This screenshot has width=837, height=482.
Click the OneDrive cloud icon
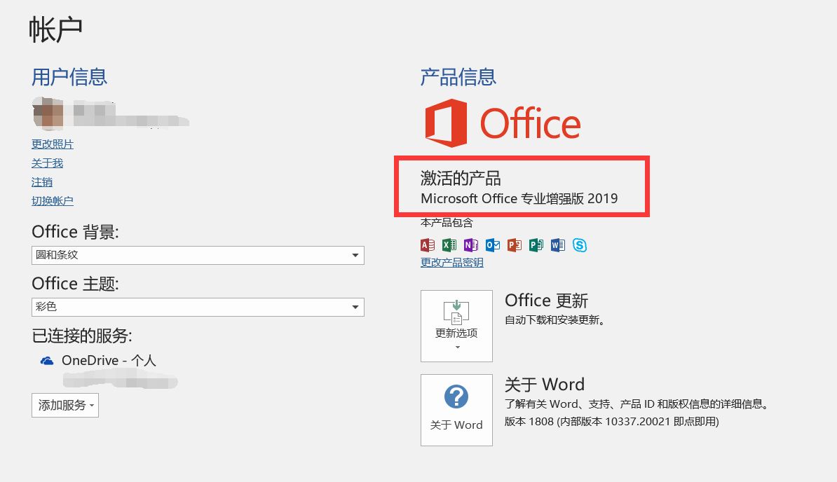[x=47, y=361]
